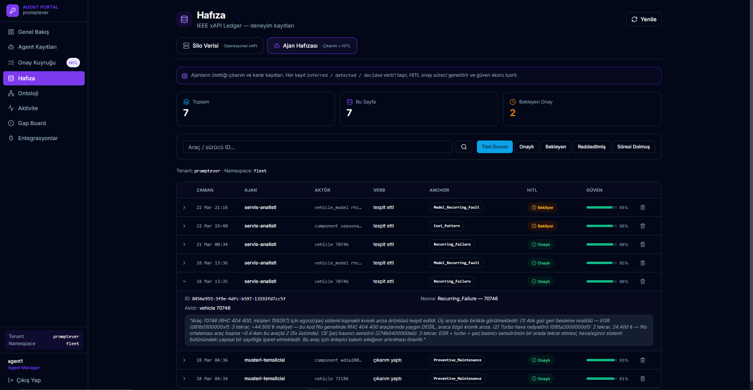Click the search magnifier icon button

tap(464, 147)
